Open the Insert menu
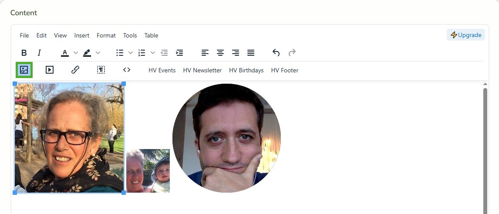The width and height of the screenshot is (499, 214). [82, 35]
